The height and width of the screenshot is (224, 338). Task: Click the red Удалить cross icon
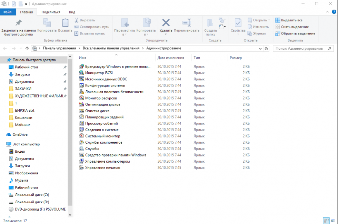[166, 23]
